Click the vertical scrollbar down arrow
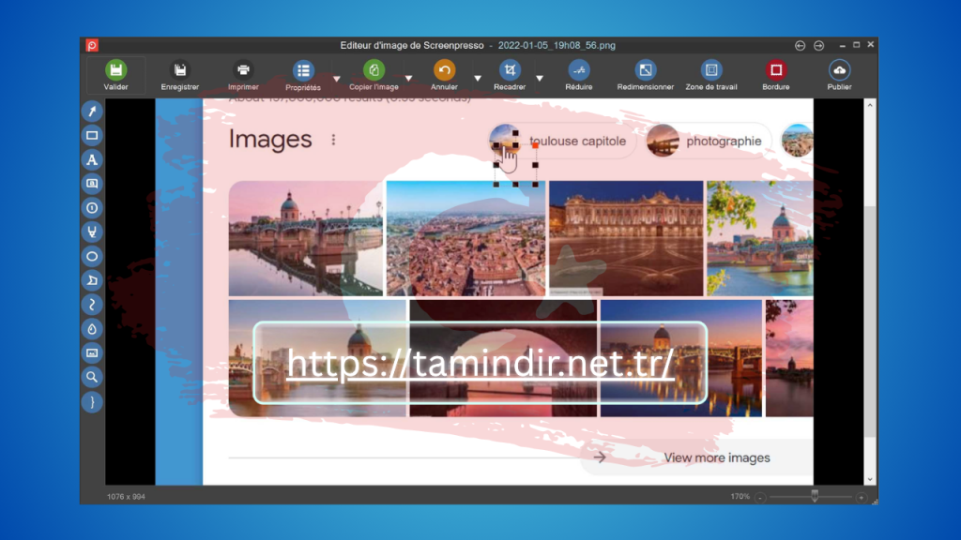This screenshot has width=961, height=540. click(x=870, y=479)
